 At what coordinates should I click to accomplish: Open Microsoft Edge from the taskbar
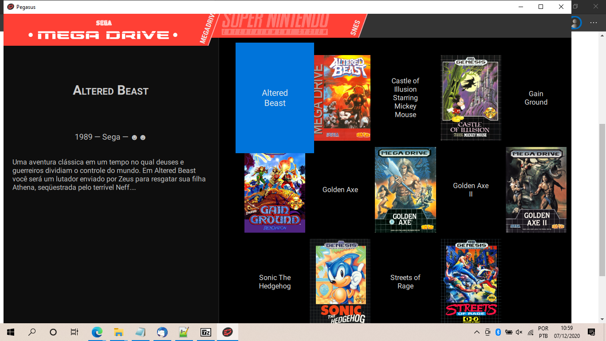coord(97,332)
